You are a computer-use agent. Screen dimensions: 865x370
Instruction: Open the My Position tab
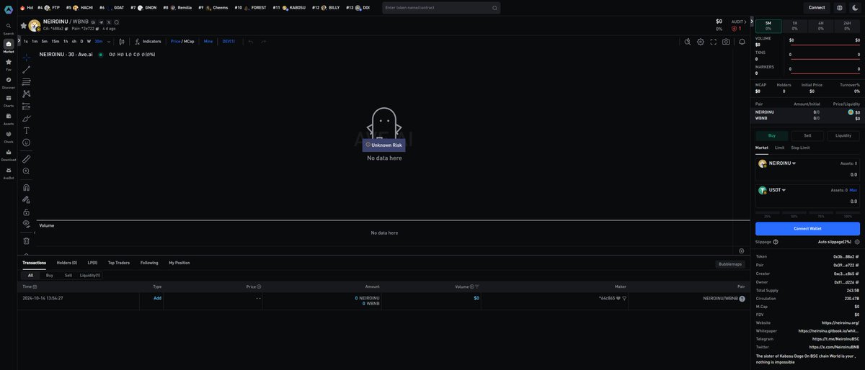pyautogui.click(x=179, y=263)
